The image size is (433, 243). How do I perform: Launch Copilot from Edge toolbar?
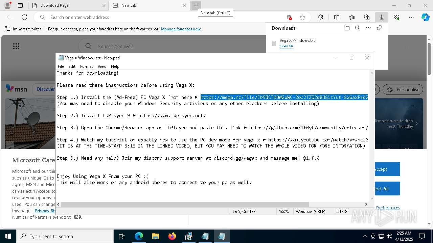click(425, 17)
